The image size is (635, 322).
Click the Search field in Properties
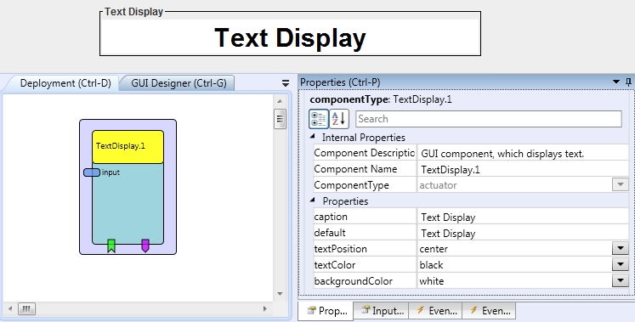click(x=489, y=119)
